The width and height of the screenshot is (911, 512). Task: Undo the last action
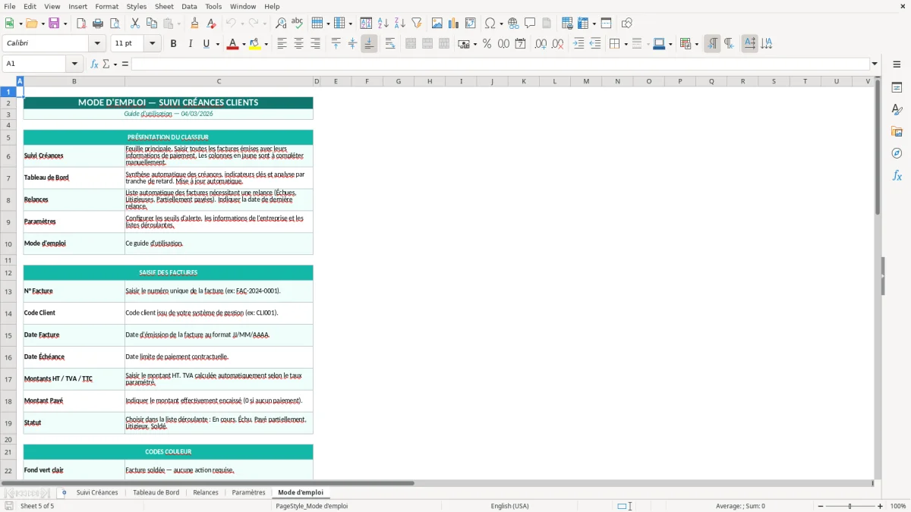[x=231, y=24]
